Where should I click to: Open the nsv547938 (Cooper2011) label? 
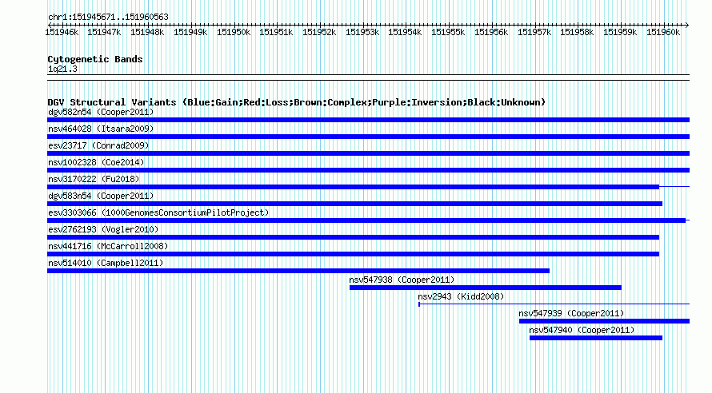click(x=402, y=280)
